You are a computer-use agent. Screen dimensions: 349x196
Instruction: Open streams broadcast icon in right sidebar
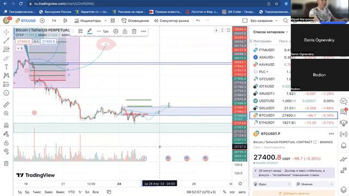tap(344, 134)
